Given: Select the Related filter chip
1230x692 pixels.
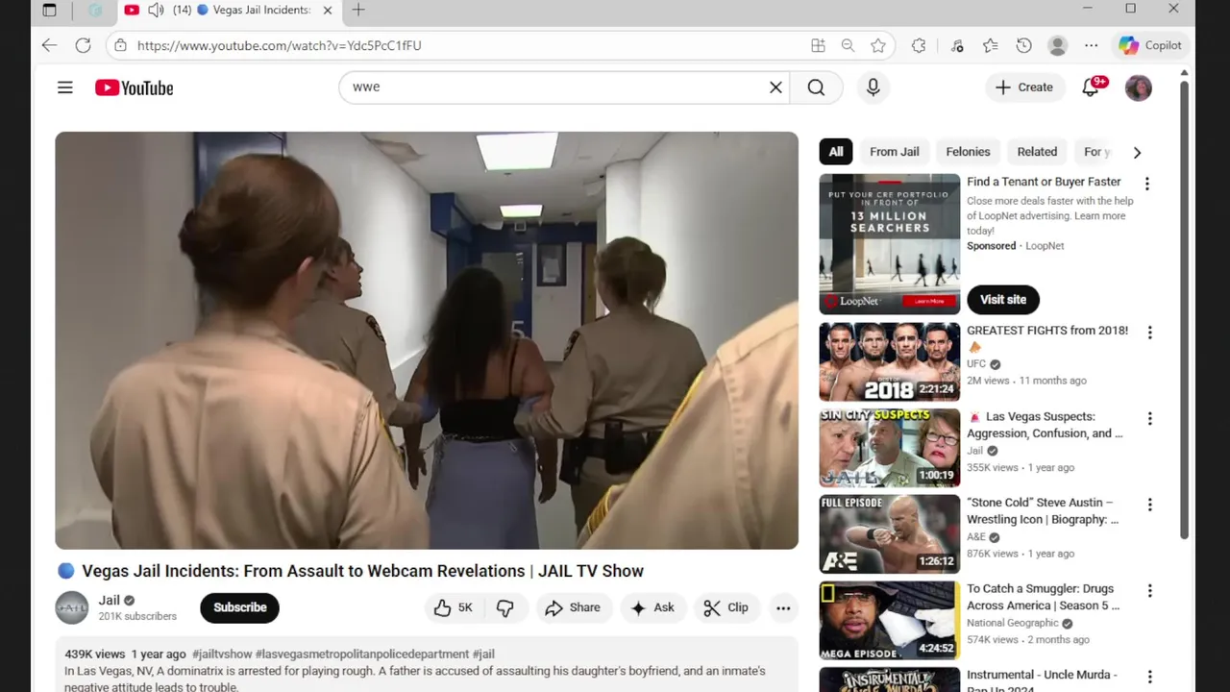Looking at the screenshot, I should pyautogui.click(x=1037, y=152).
